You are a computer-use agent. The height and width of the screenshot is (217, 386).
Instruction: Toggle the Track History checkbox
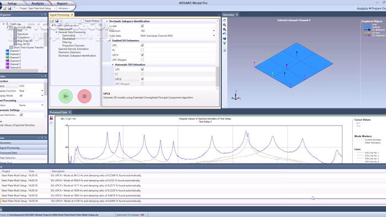click(x=83, y=21)
